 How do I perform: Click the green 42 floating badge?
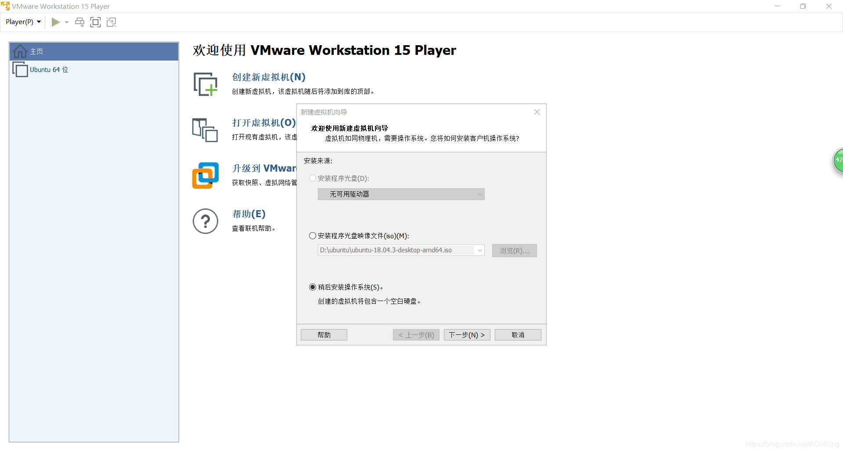(x=838, y=161)
